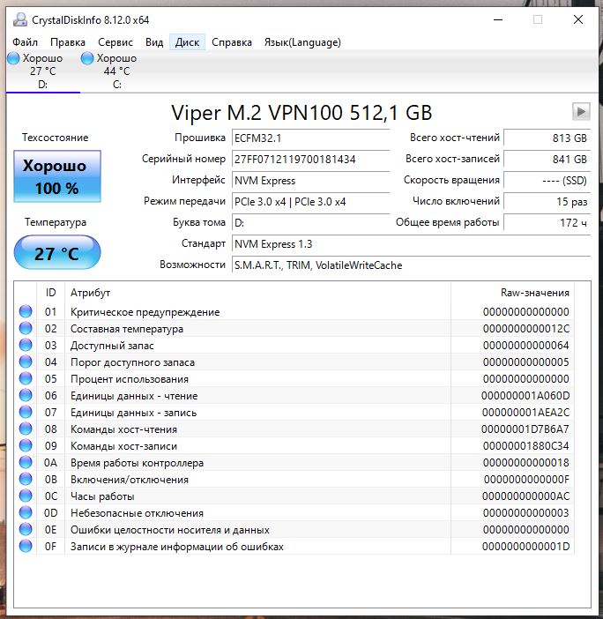
Task: Select the Процент использования attribute text
Action: 130,379
